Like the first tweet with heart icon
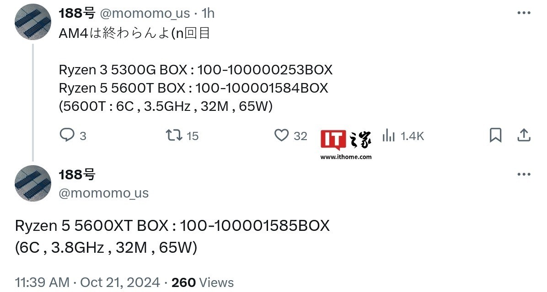547x292 pixels. click(x=281, y=135)
